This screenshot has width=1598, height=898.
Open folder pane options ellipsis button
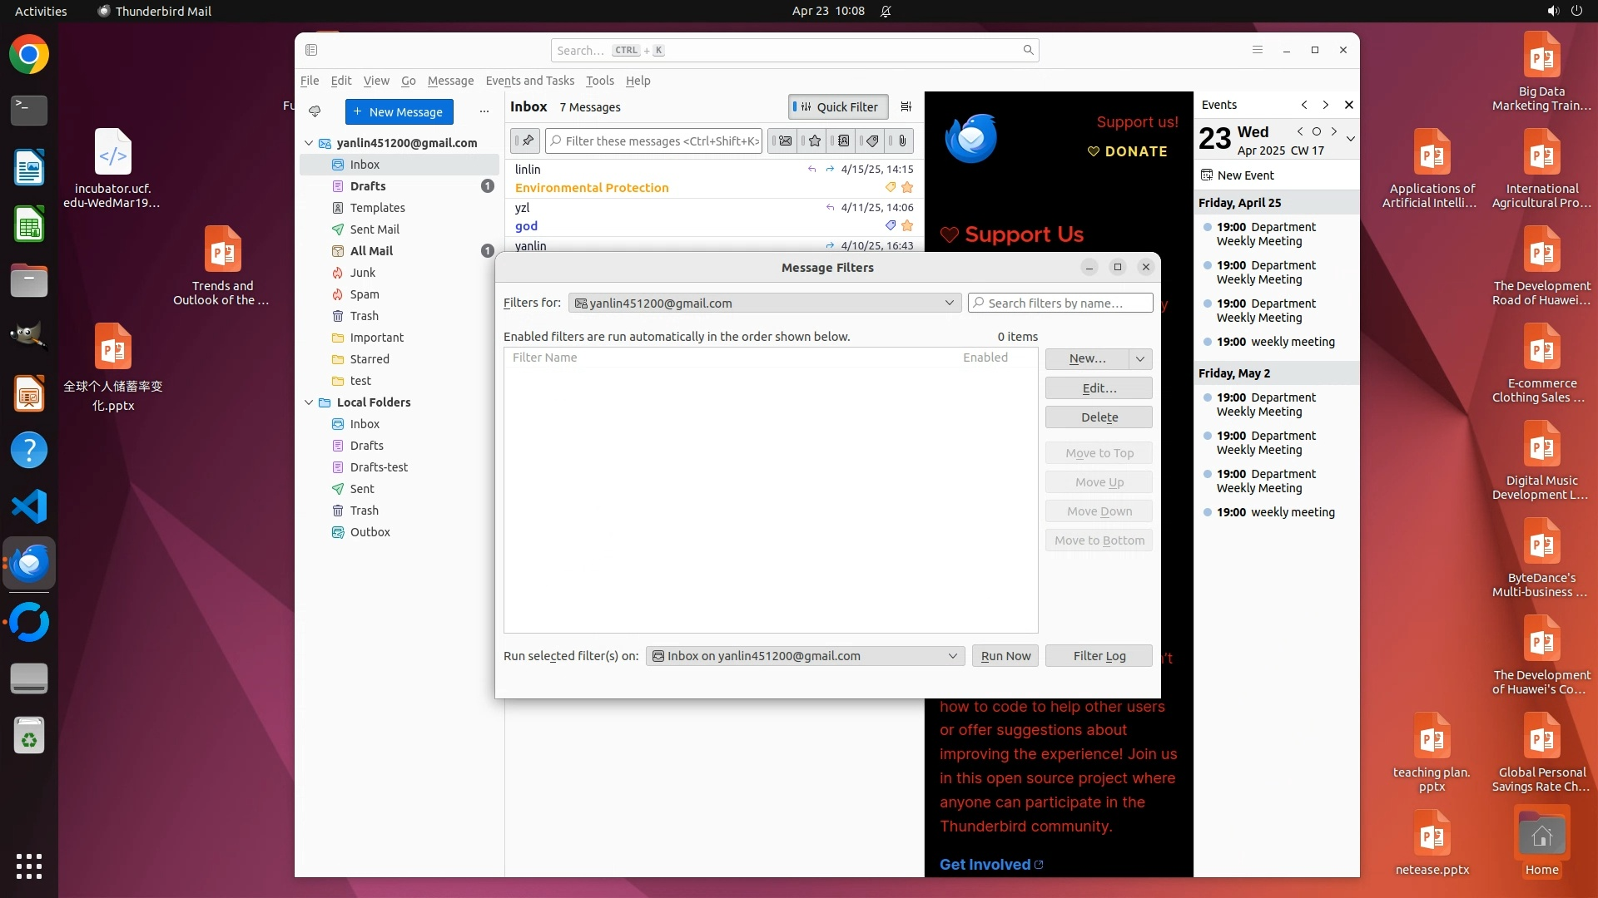pos(484,111)
